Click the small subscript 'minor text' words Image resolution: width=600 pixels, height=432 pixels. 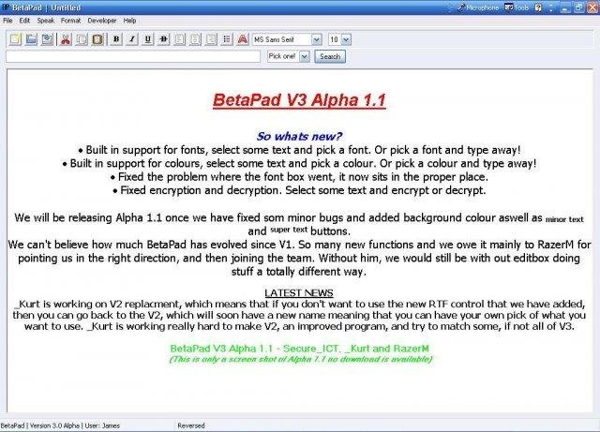click(x=564, y=219)
